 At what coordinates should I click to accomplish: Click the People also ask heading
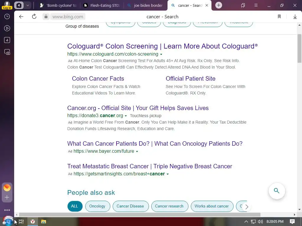tap(91, 192)
